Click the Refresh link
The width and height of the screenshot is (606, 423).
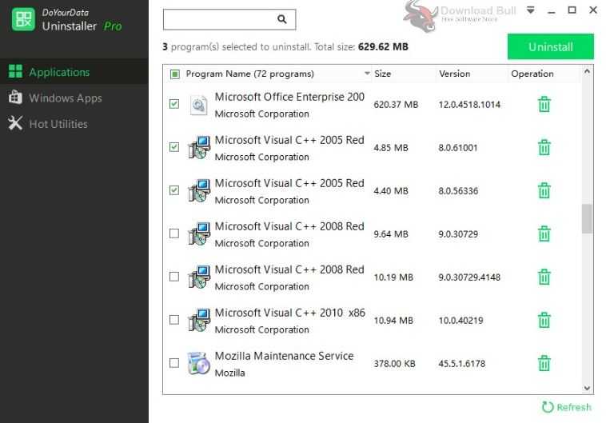tap(567, 407)
